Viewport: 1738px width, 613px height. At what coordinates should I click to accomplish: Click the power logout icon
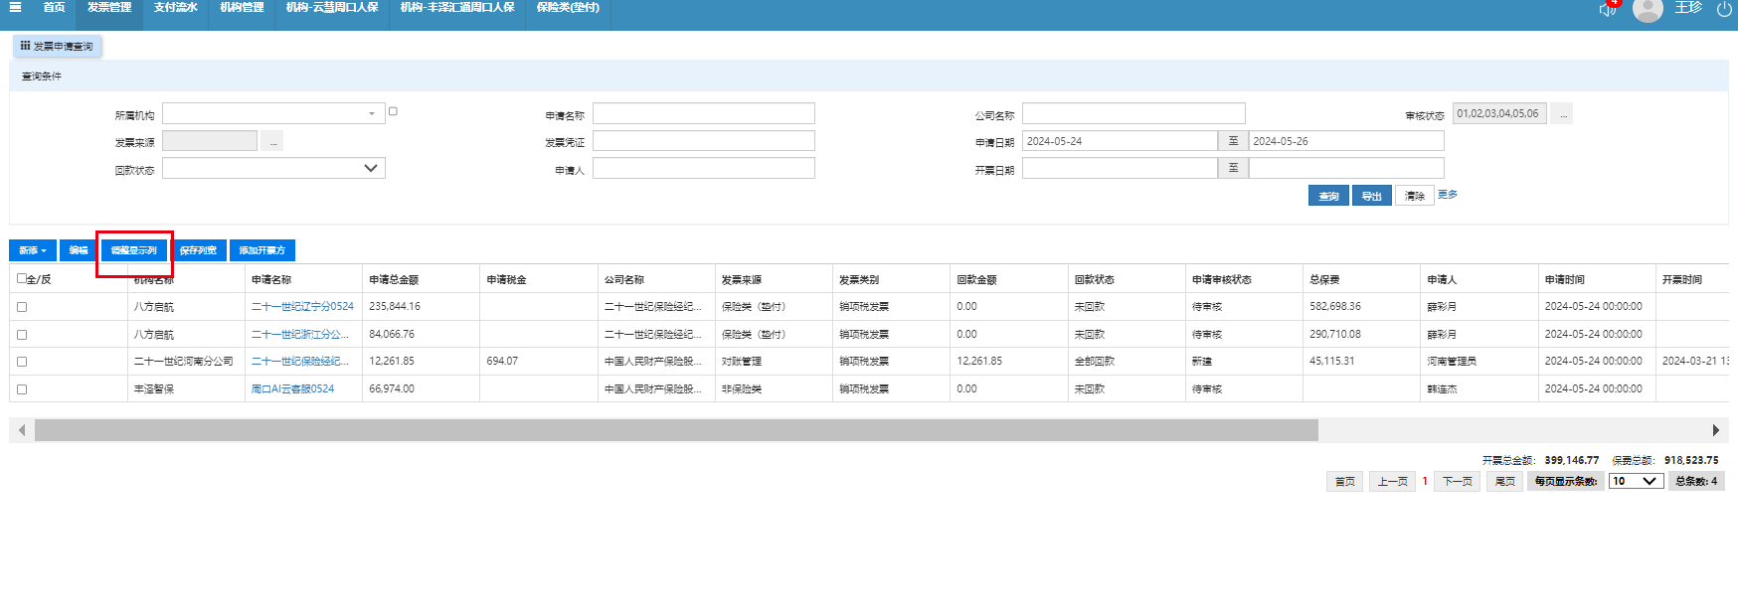(x=1724, y=9)
